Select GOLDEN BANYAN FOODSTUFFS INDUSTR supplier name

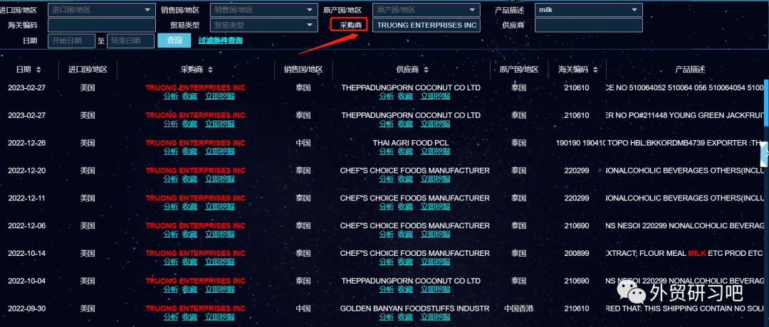point(415,309)
